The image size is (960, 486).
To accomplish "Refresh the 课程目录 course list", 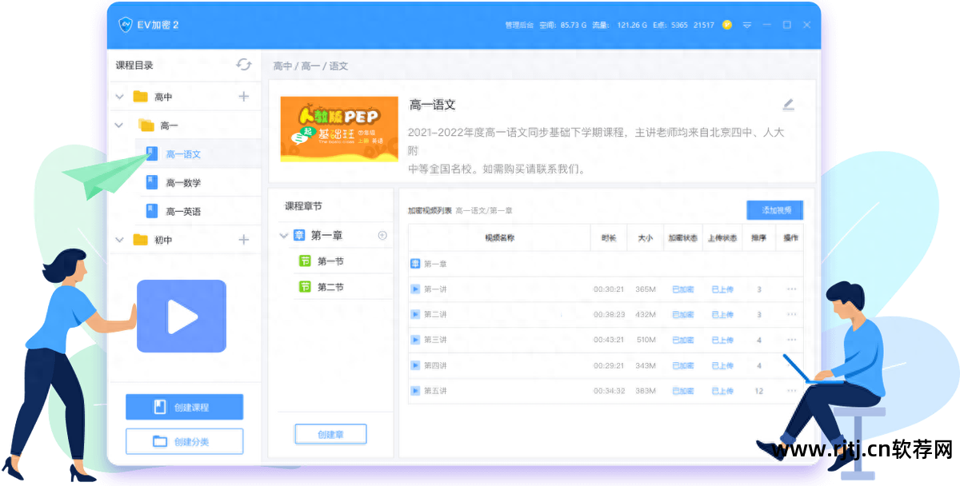I will pos(245,66).
